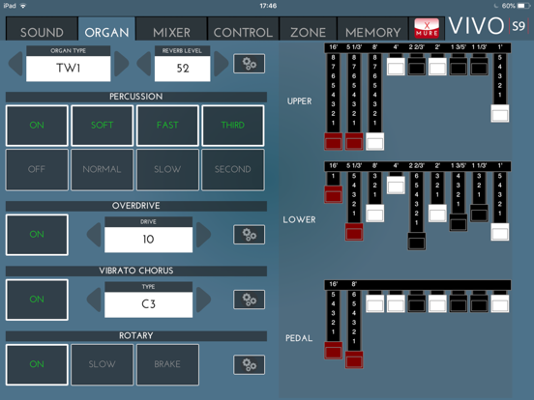The image size is (534, 400).
Task: Tap Rotary SLOW button
Action: click(x=103, y=364)
